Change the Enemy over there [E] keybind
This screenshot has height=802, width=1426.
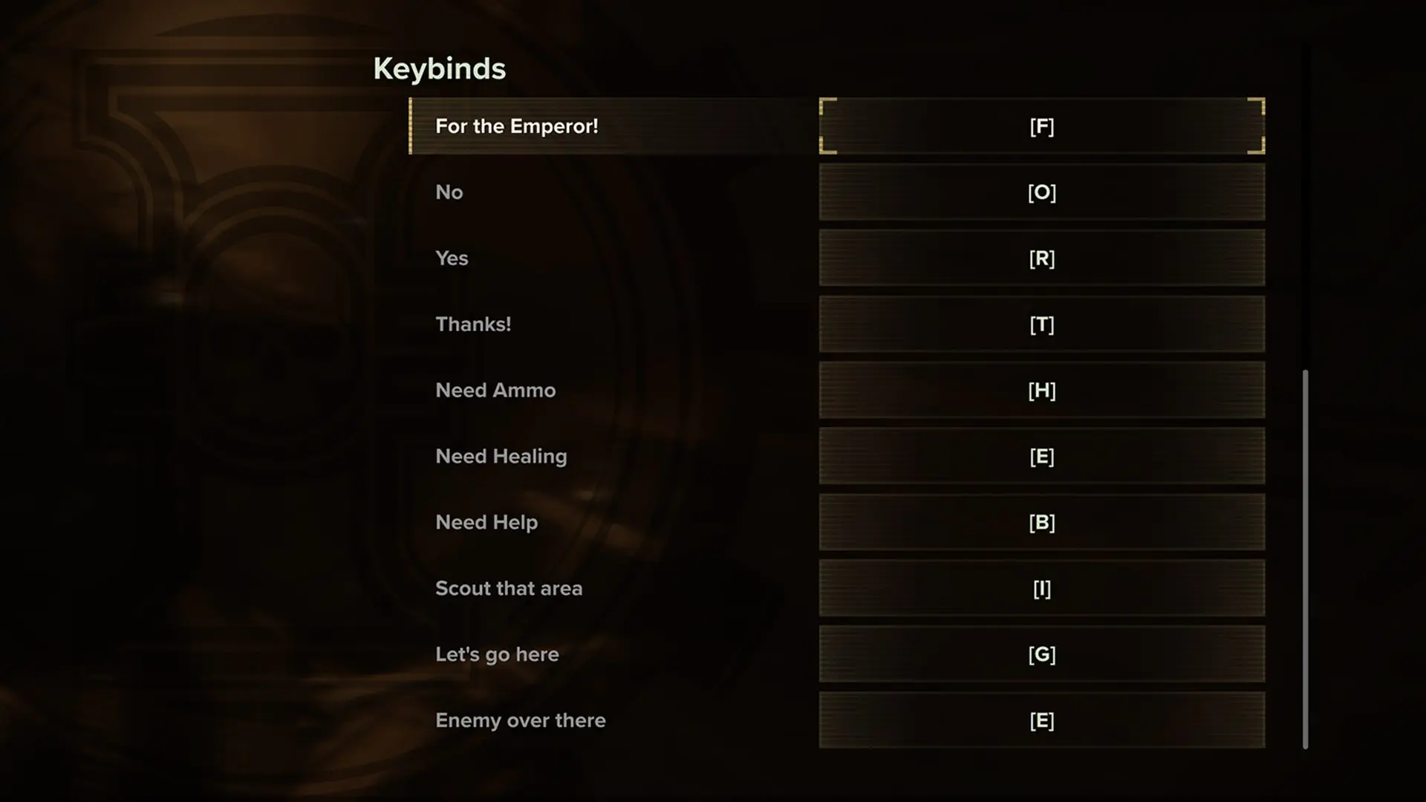tap(1041, 720)
